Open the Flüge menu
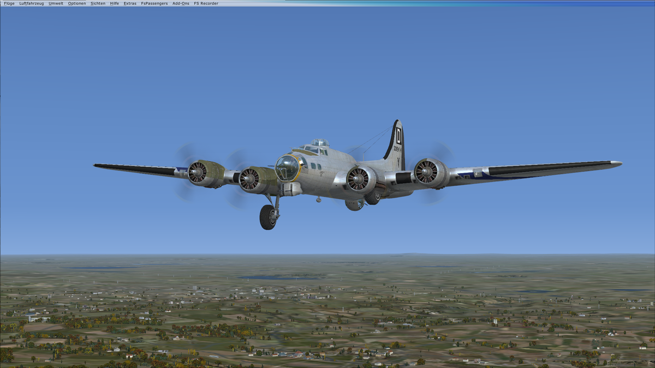The width and height of the screenshot is (655, 368). coord(9,3)
